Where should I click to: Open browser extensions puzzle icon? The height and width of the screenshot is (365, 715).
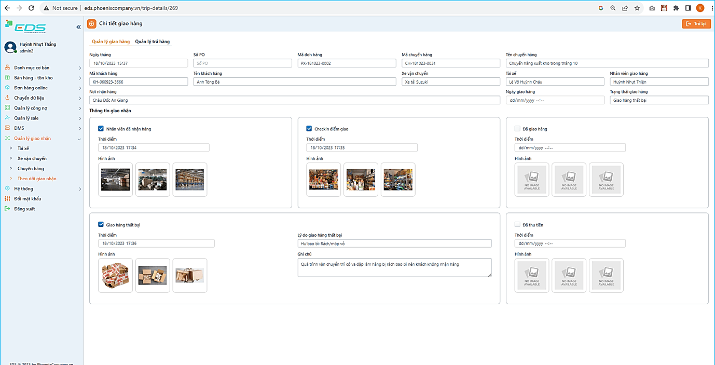(676, 8)
